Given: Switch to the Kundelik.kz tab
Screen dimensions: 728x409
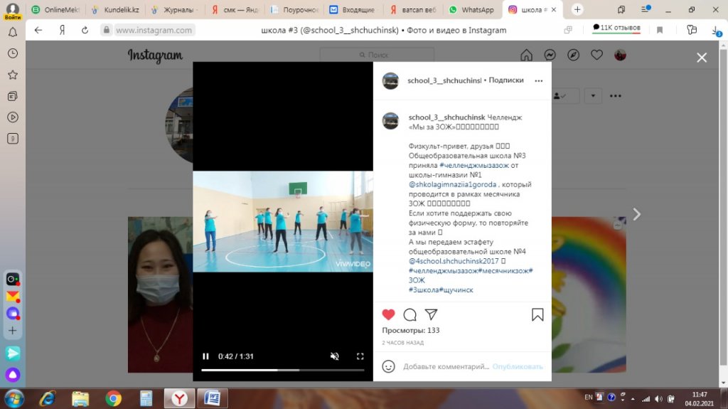Looking at the screenshot, I should (116, 9).
